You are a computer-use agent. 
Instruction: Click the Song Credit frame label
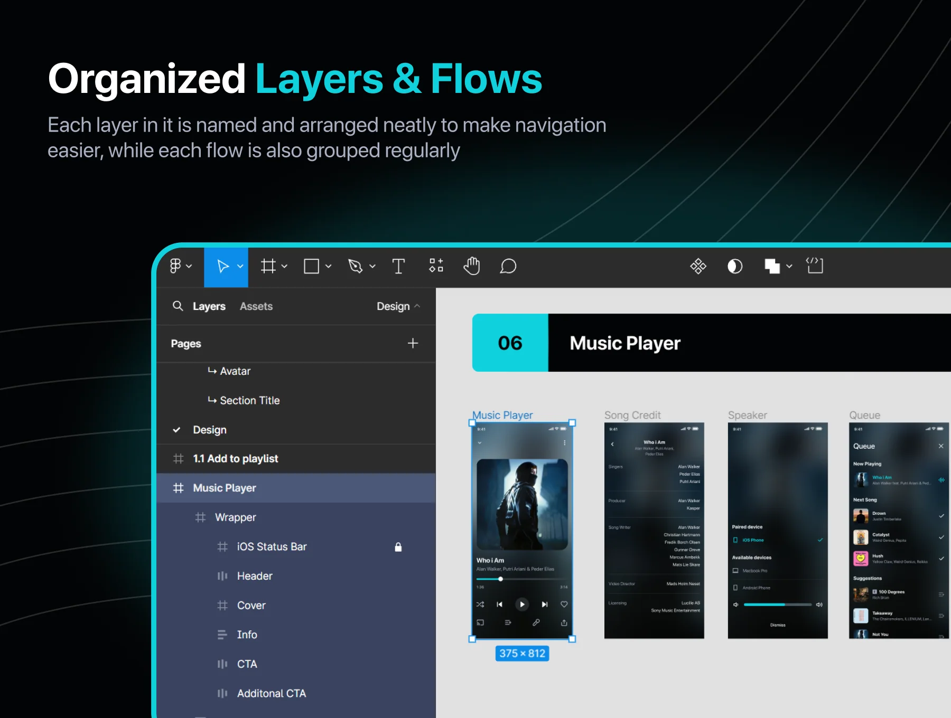pyautogui.click(x=632, y=415)
